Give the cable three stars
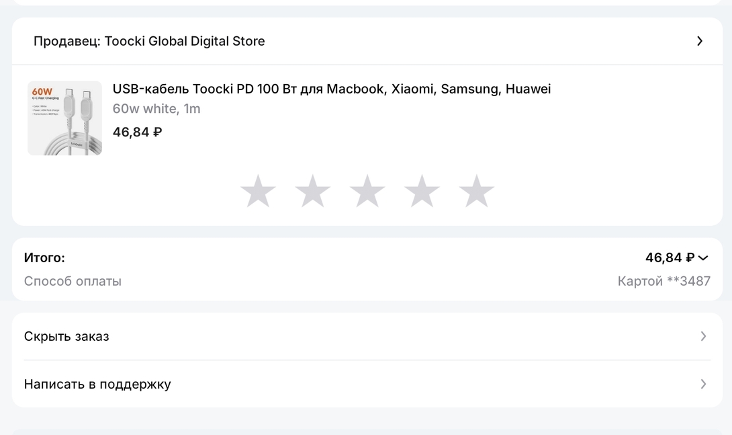Screen dimensions: 732x435 367,191
